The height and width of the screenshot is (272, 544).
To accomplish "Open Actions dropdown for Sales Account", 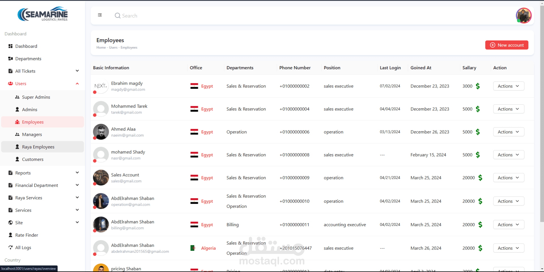I will (509, 178).
